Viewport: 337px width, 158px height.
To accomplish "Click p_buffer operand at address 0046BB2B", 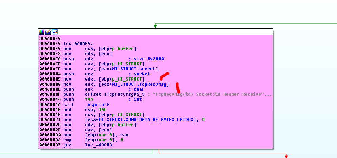I will coord(123,125).
